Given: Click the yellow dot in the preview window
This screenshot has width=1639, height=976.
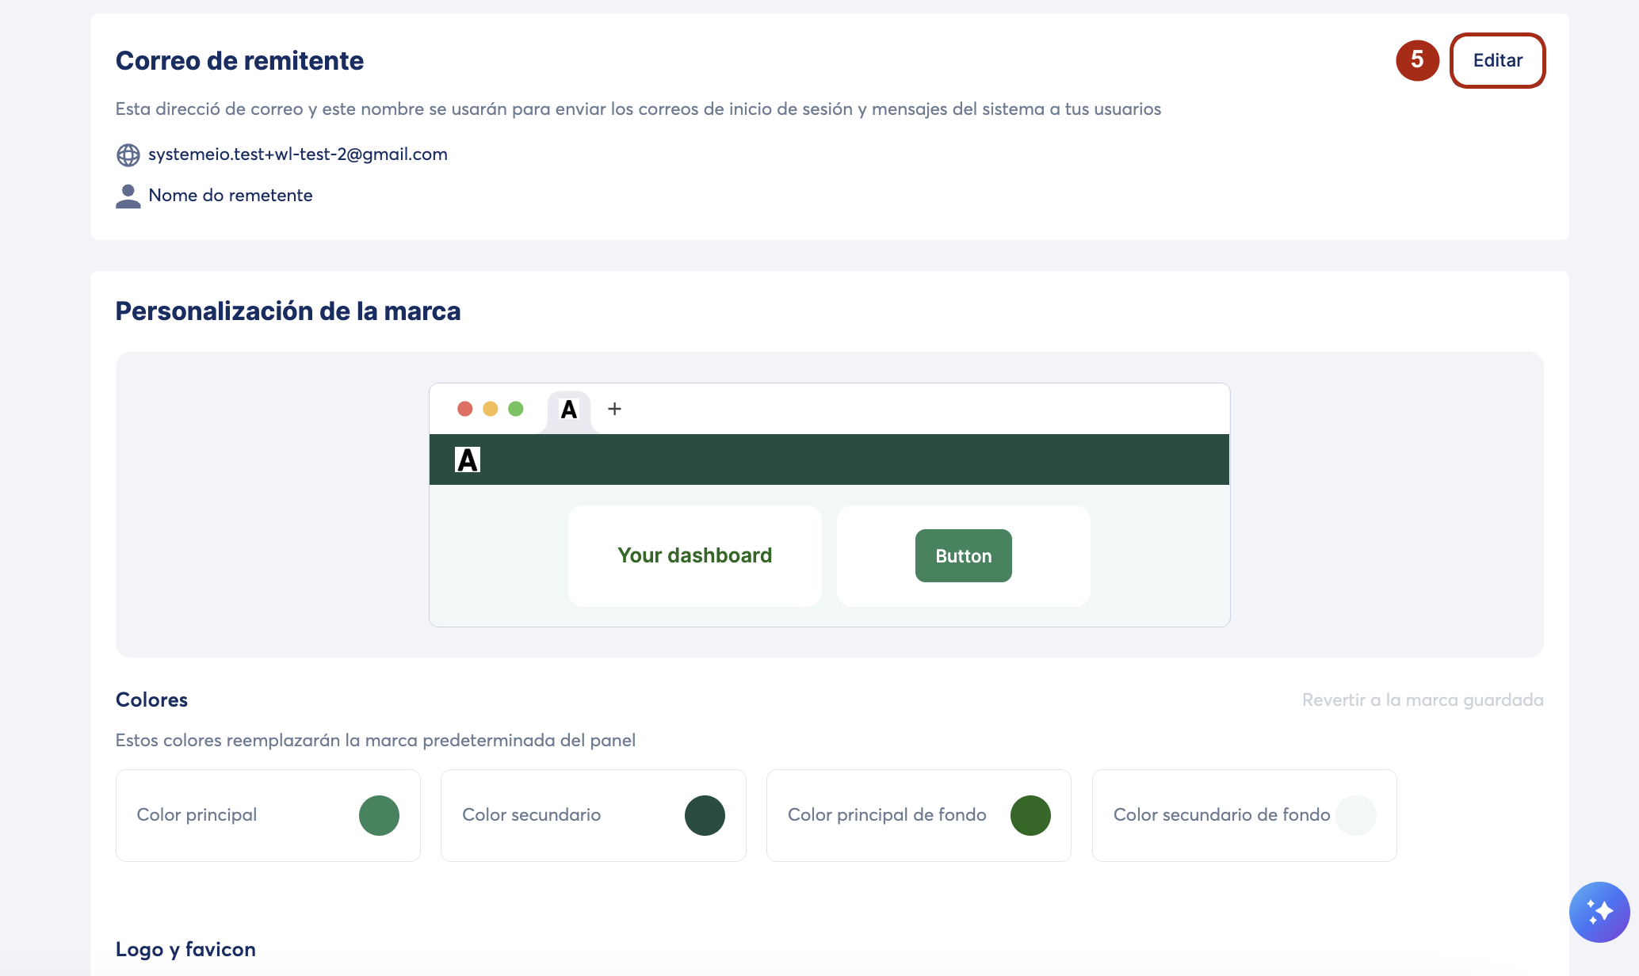Looking at the screenshot, I should (x=491, y=409).
